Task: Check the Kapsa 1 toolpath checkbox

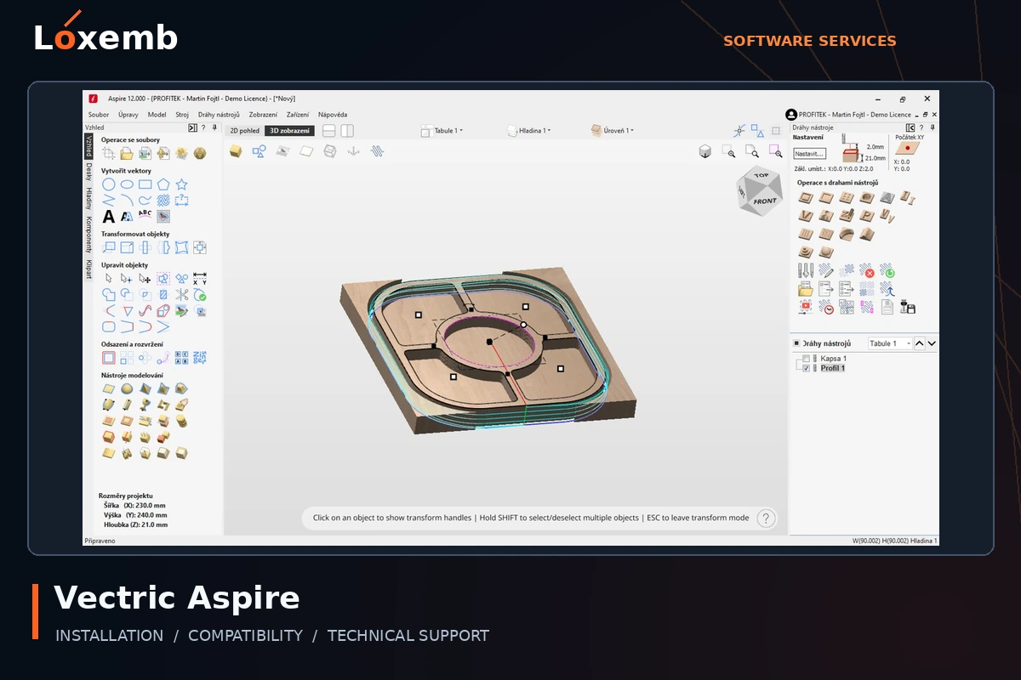Action: 806,359
